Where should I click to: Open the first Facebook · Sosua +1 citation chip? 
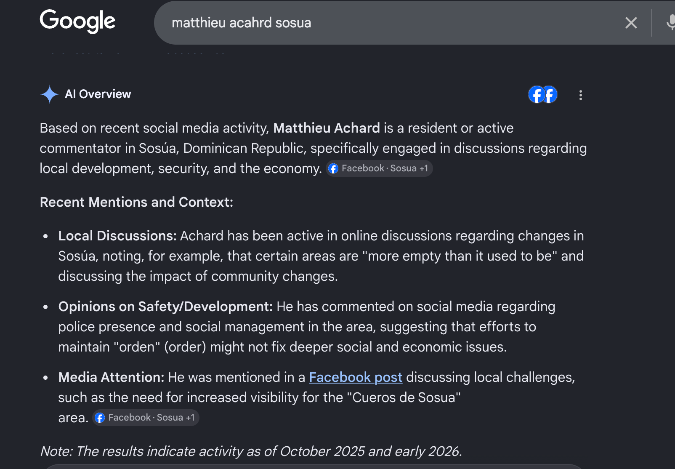[x=379, y=168]
